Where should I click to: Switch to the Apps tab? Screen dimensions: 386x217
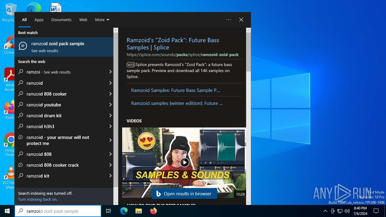(x=39, y=20)
